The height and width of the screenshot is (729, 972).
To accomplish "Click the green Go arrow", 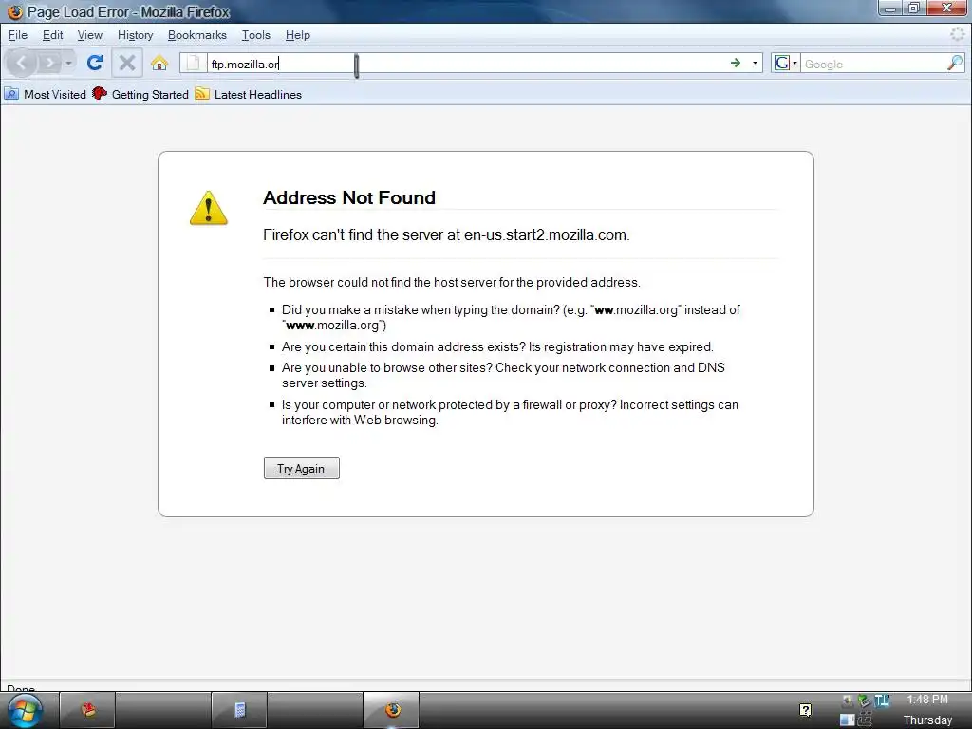I will (x=736, y=63).
